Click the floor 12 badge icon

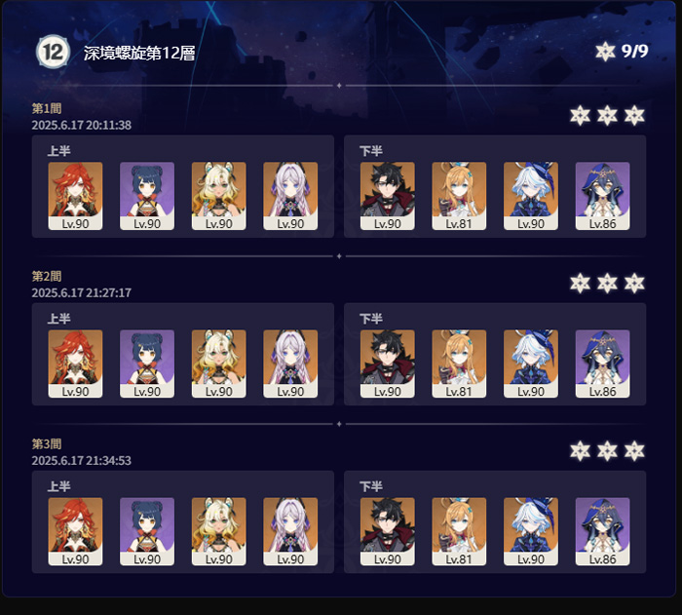(x=53, y=52)
